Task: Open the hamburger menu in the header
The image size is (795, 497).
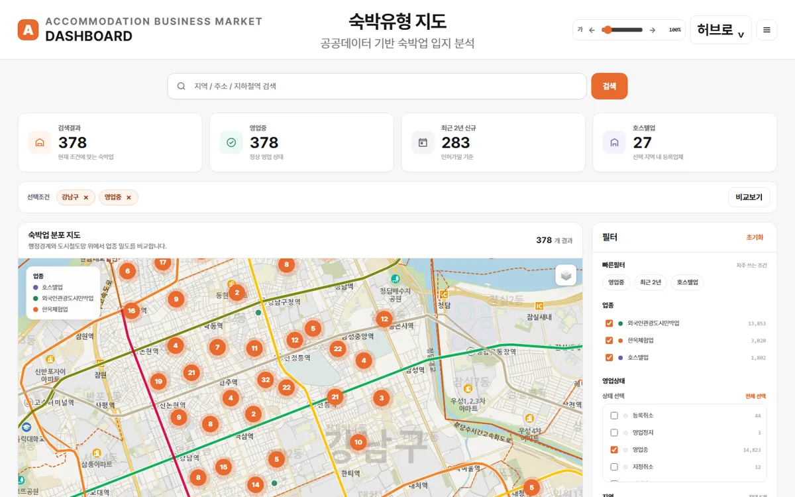Action: [x=767, y=30]
